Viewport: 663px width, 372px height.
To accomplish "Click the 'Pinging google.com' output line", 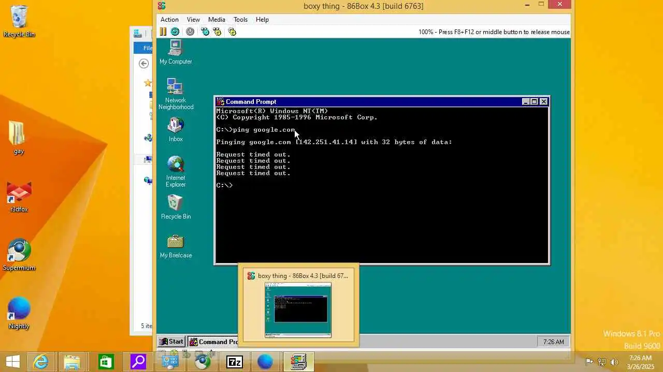I will click(334, 142).
